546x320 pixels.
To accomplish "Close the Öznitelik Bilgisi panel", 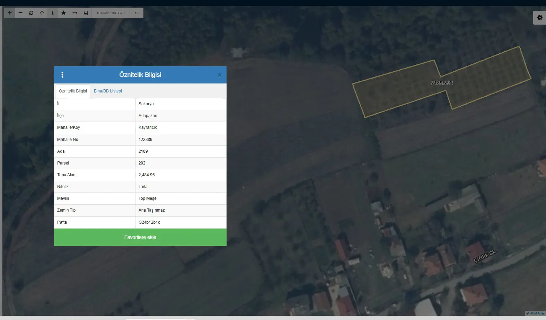I will point(220,75).
